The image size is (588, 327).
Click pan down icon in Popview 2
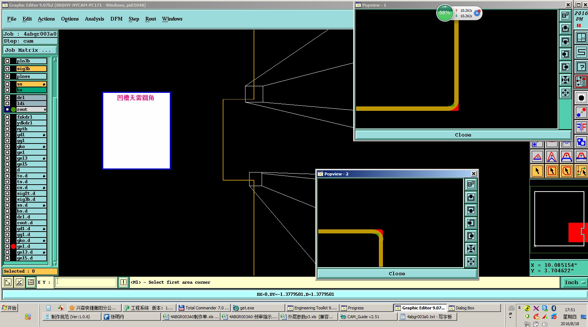click(x=471, y=210)
